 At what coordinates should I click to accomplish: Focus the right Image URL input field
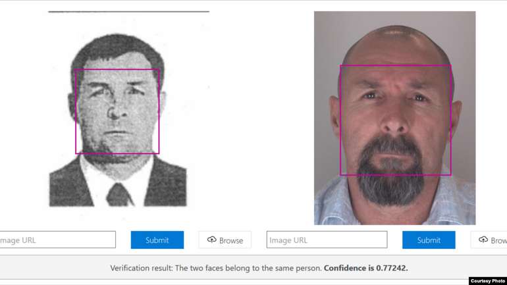click(x=327, y=240)
